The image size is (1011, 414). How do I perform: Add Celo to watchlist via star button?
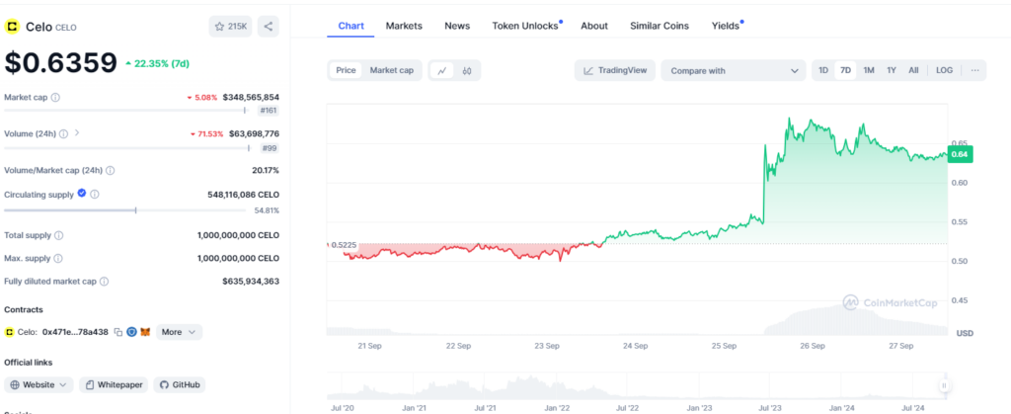(x=230, y=27)
